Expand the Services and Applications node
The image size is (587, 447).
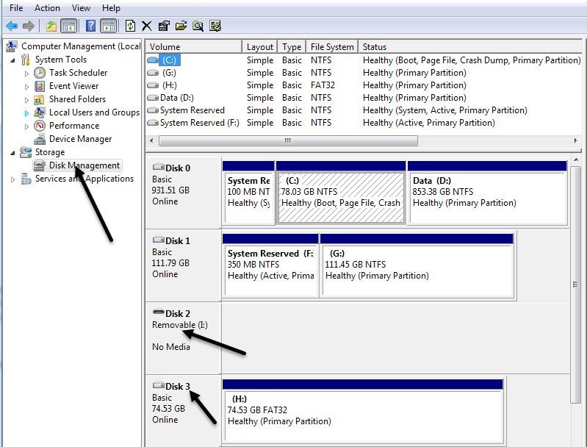[x=13, y=179]
